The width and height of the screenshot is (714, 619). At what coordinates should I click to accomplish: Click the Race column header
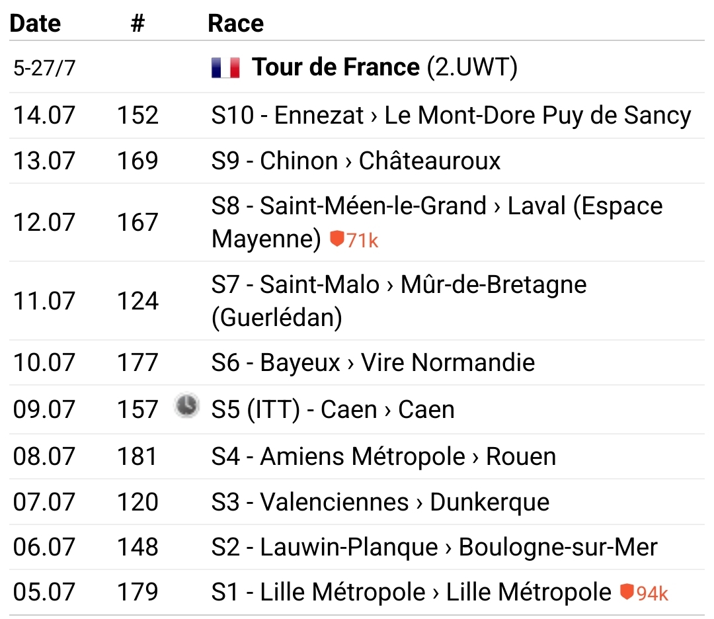[x=235, y=24]
